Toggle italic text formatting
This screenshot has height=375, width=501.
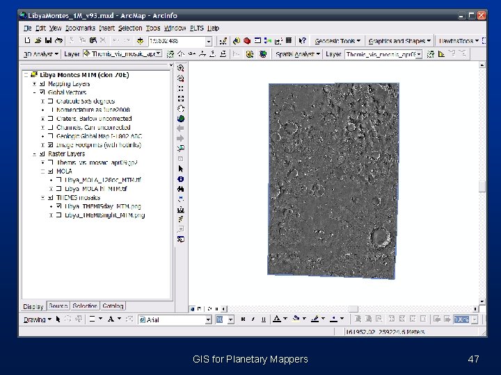pyautogui.click(x=253, y=319)
